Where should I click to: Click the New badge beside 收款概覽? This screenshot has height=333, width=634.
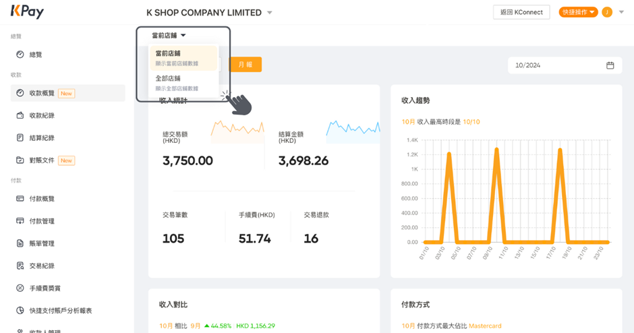[66, 93]
